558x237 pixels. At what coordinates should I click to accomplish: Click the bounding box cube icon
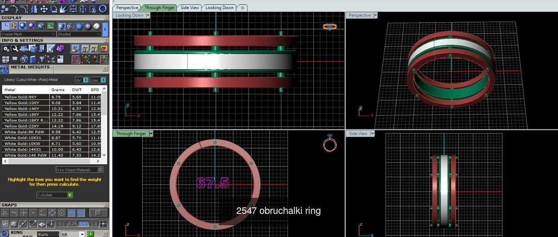coord(24,59)
